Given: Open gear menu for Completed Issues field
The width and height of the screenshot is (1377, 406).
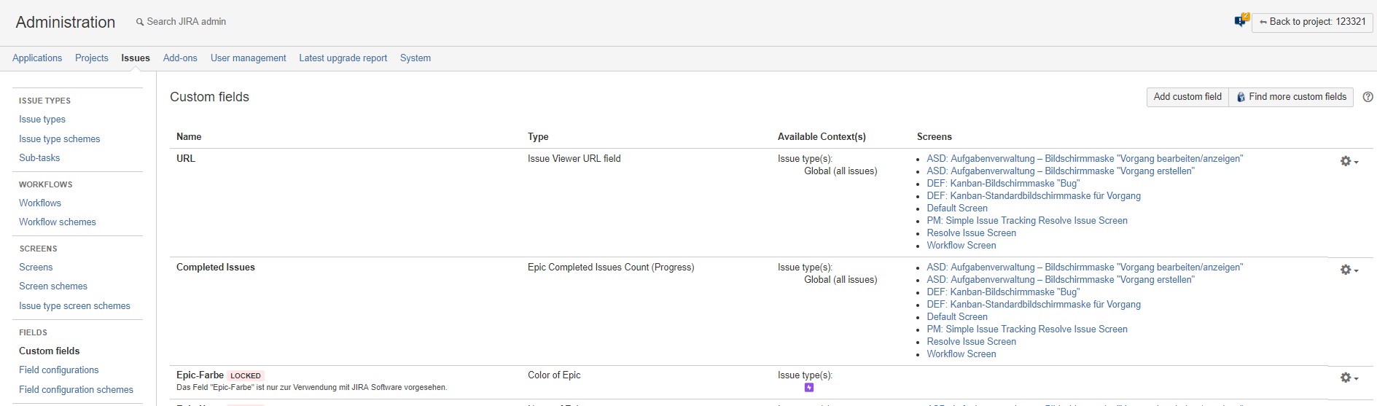Looking at the screenshot, I should click(x=1349, y=270).
